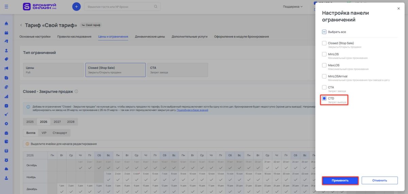Enable the MinLOSArrival checkbox
The width and height of the screenshot is (408, 194).
[x=324, y=76]
